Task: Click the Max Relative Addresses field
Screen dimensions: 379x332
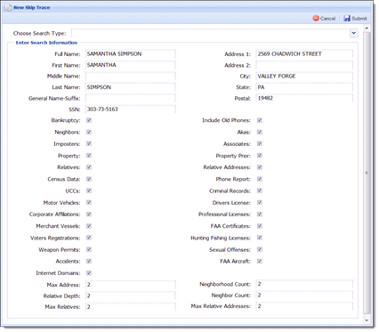Action: pyautogui.click(x=304, y=306)
